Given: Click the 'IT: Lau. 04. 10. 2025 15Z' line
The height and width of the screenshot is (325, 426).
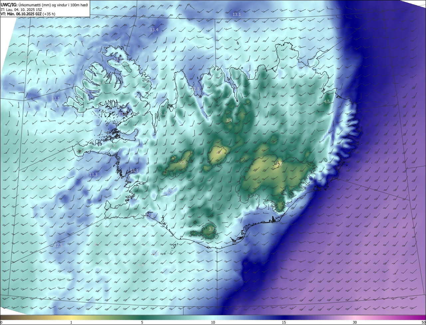Looking at the screenshot, I should [x=21, y=10].
